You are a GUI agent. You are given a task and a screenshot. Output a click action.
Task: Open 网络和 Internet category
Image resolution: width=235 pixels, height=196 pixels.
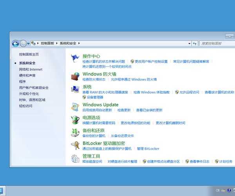coord(31,69)
